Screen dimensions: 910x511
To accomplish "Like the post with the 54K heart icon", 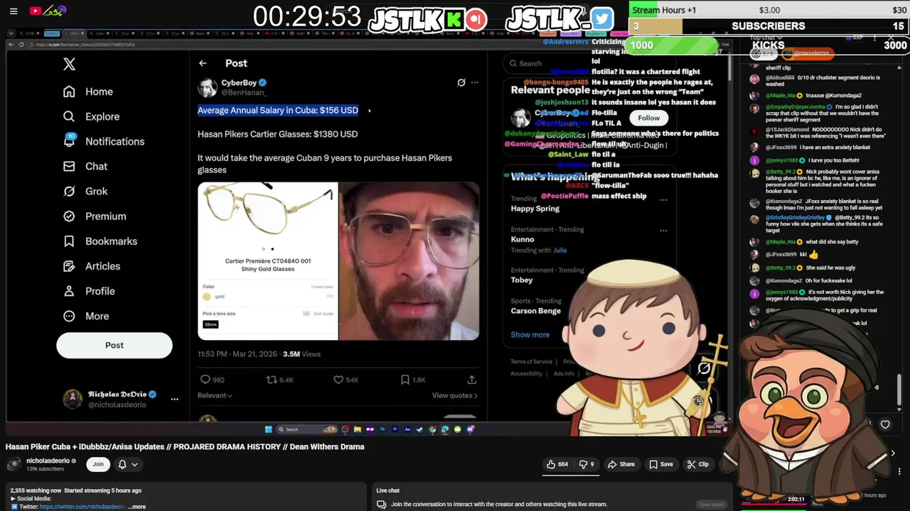I will coord(338,380).
